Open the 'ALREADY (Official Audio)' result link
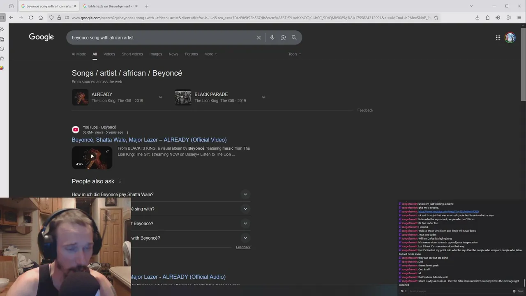This screenshot has height=296, width=526. pos(178,277)
